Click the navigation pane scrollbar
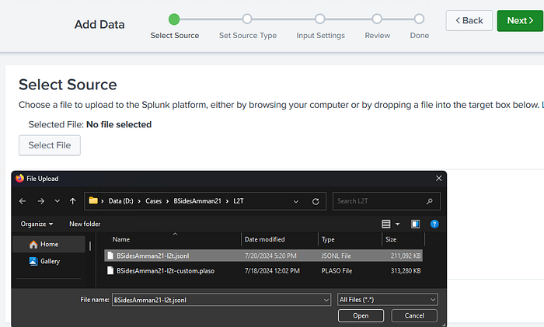 tap(90, 246)
